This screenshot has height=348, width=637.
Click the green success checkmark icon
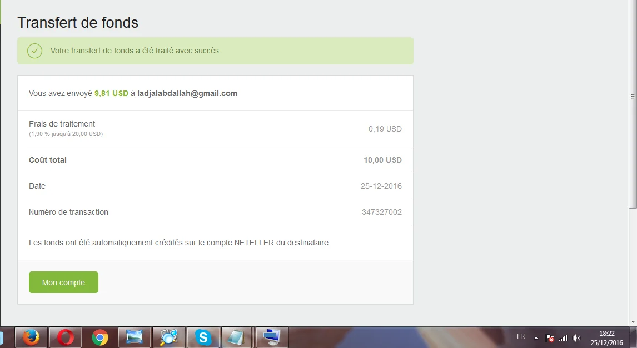pyautogui.click(x=34, y=51)
